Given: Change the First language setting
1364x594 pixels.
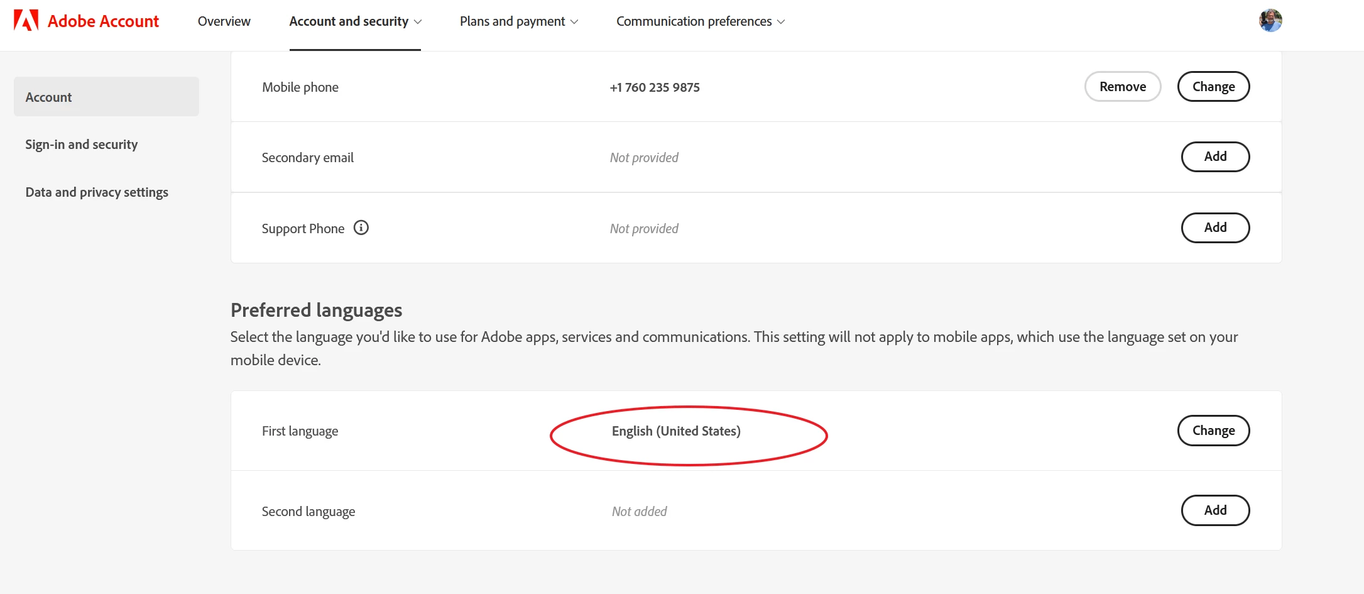Looking at the screenshot, I should coord(1214,431).
